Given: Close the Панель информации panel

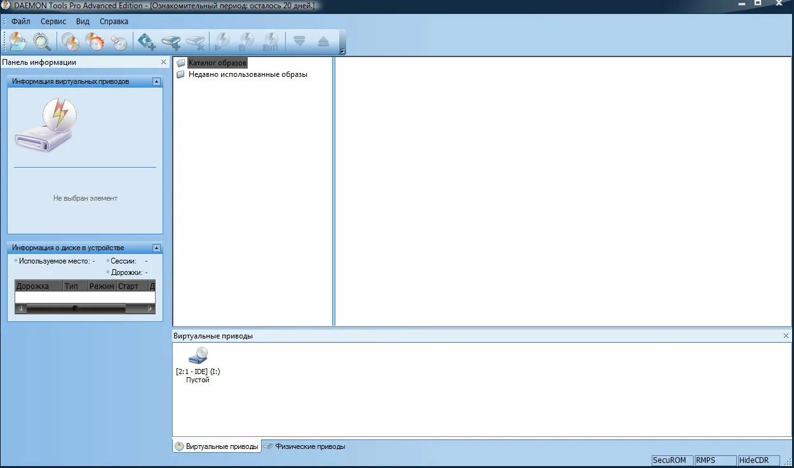Looking at the screenshot, I should 164,62.
